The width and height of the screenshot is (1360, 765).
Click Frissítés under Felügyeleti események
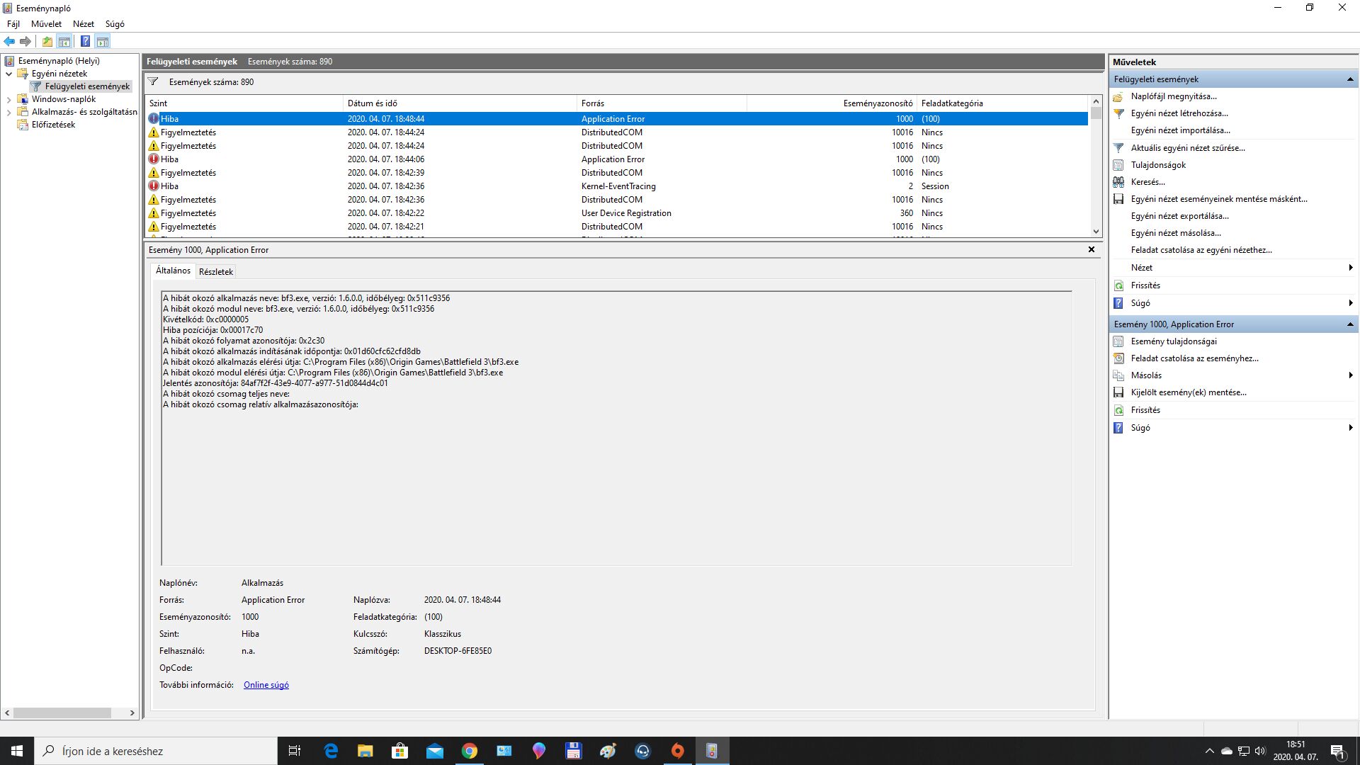[1145, 285]
